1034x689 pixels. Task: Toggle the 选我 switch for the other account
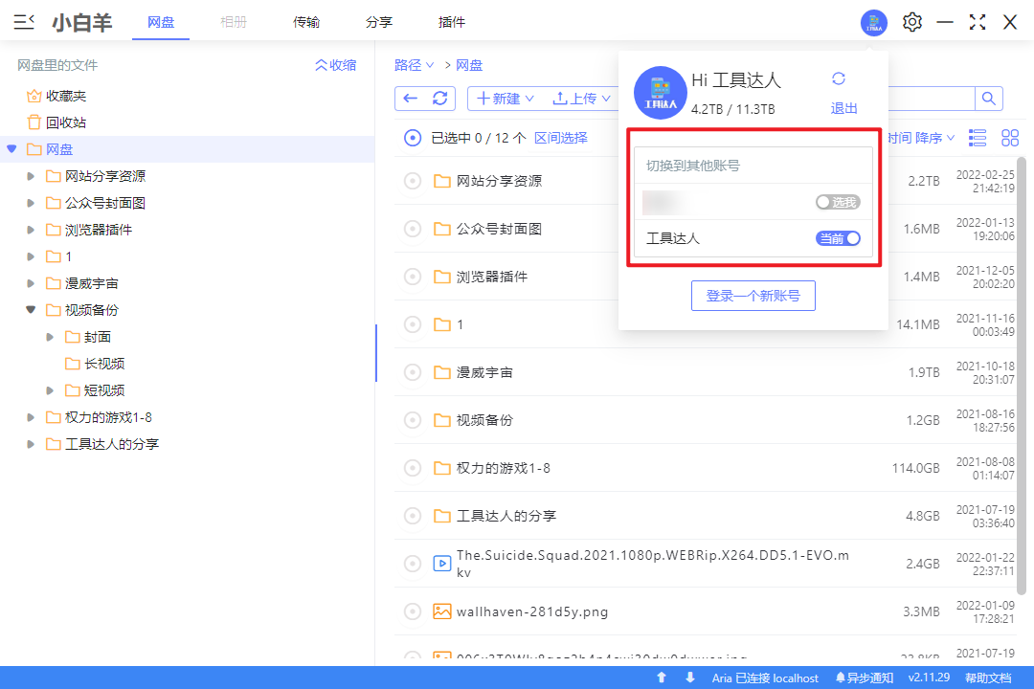[x=838, y=202]
